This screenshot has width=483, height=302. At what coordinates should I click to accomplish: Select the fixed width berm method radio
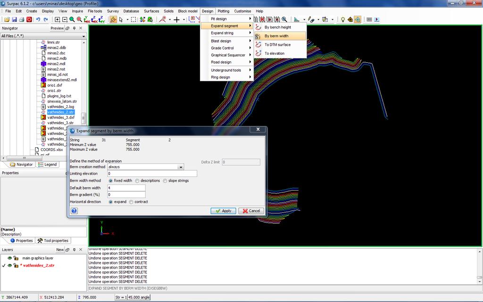tap(110, 181)
